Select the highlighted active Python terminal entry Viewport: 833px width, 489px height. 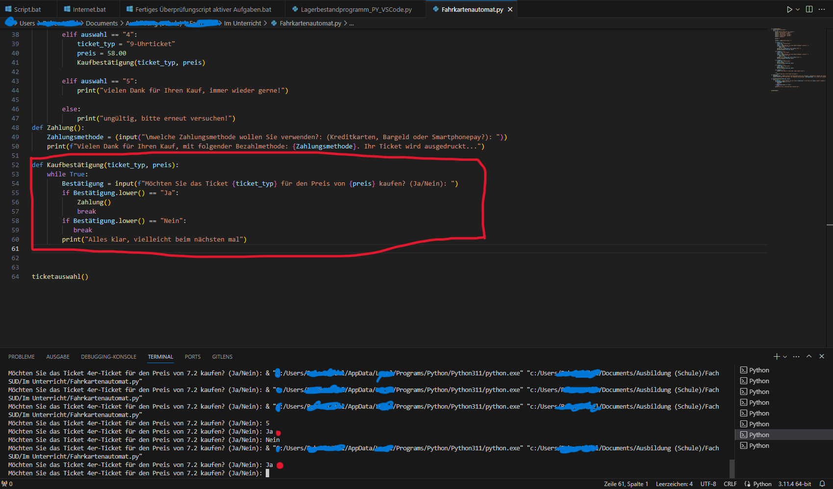click(x=783, y=435)
